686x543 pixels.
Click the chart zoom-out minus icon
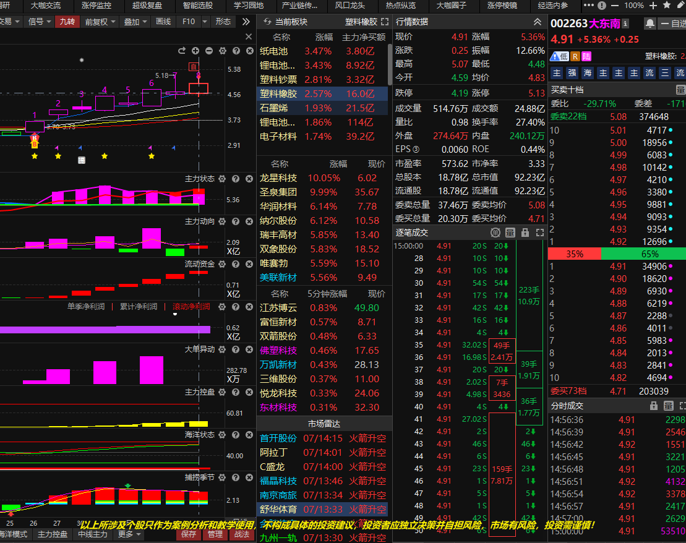(209, 51)
